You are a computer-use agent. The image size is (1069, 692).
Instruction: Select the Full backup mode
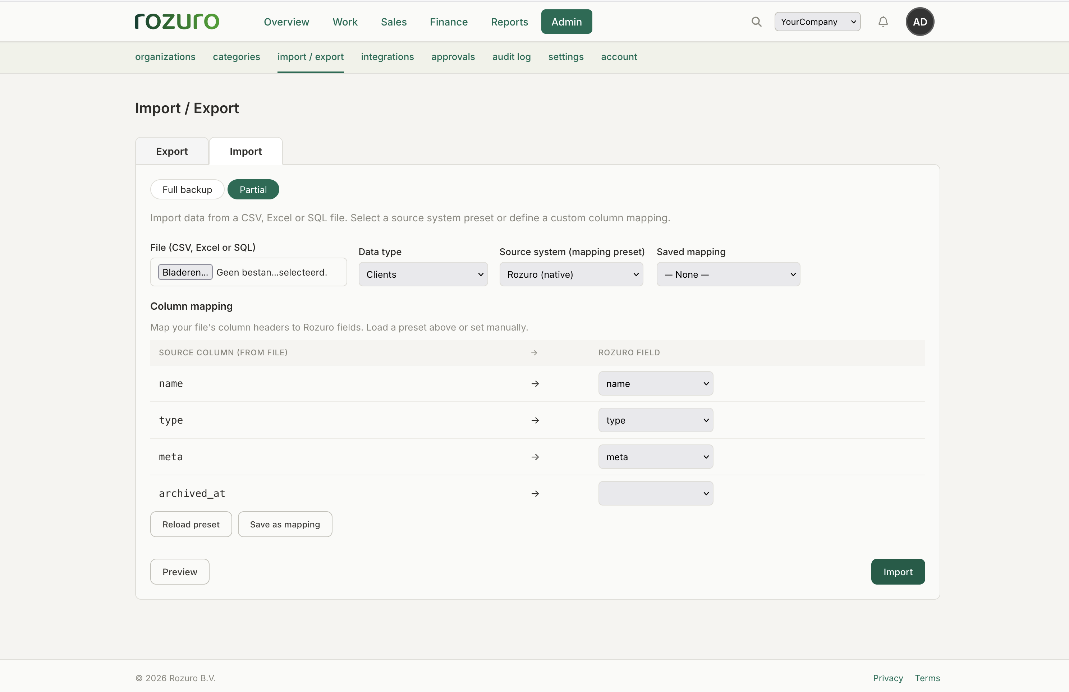click(x=187, y=189)
